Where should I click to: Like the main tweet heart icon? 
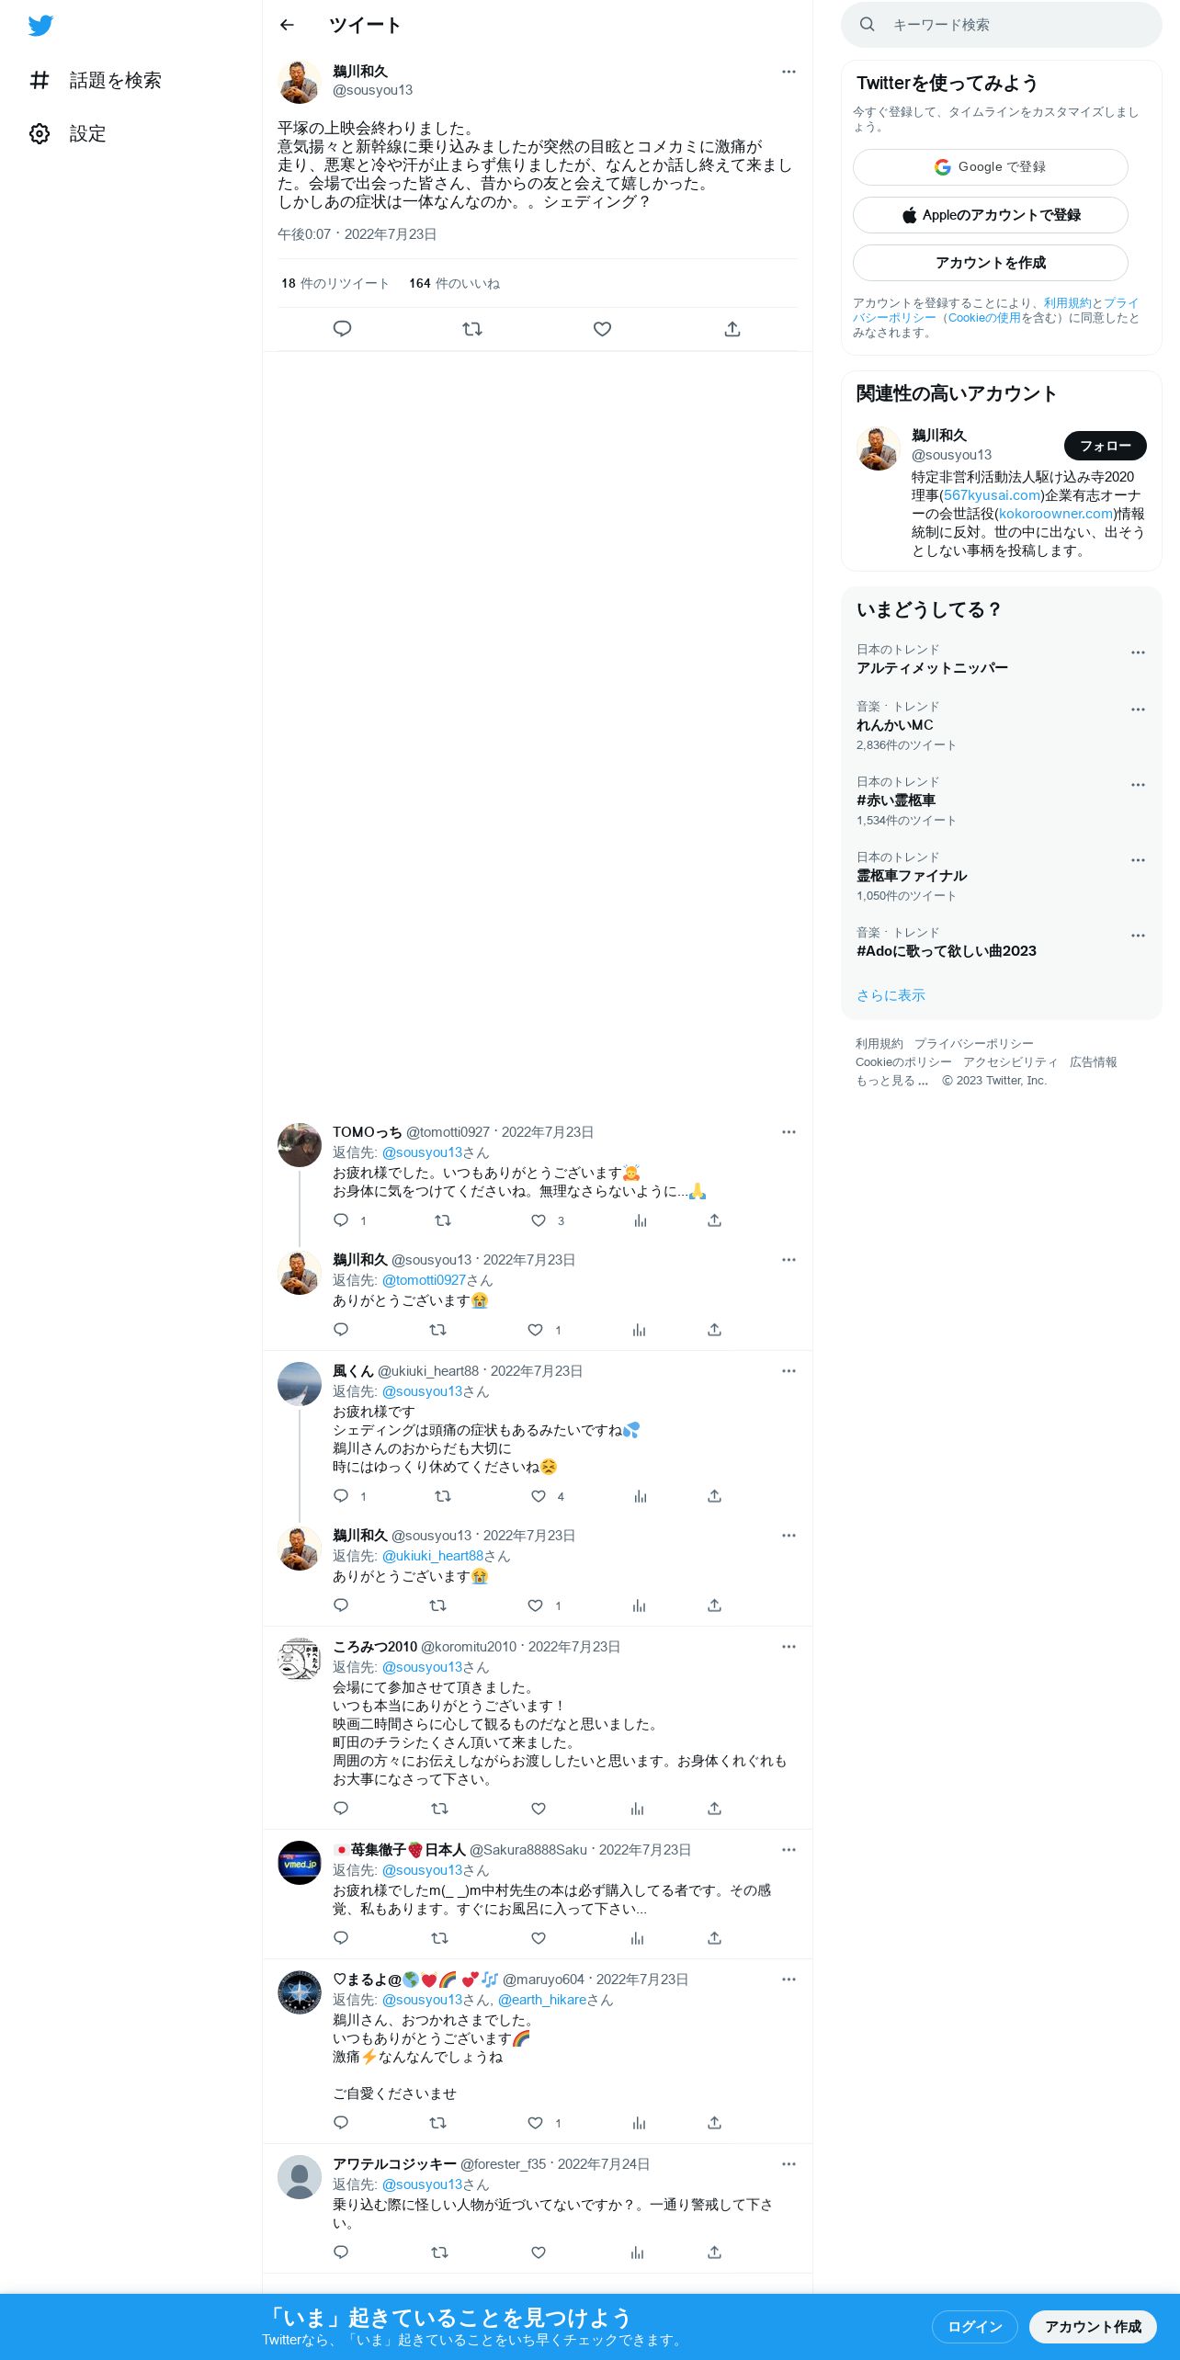602,329
